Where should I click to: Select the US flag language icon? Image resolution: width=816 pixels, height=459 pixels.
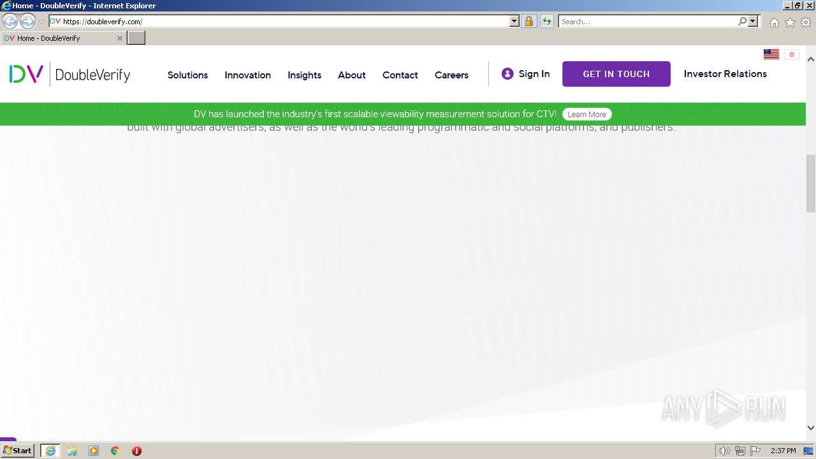(771, 54)
